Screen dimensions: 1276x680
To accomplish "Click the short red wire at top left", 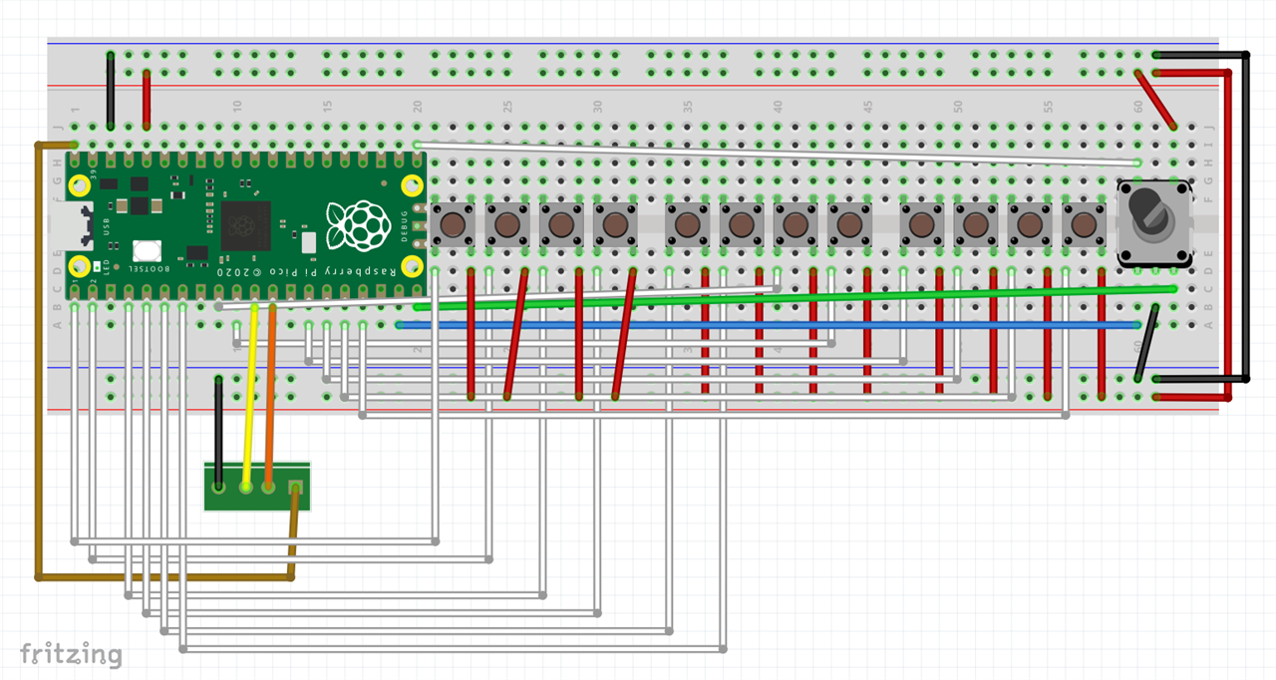I will tap(147, 100).
